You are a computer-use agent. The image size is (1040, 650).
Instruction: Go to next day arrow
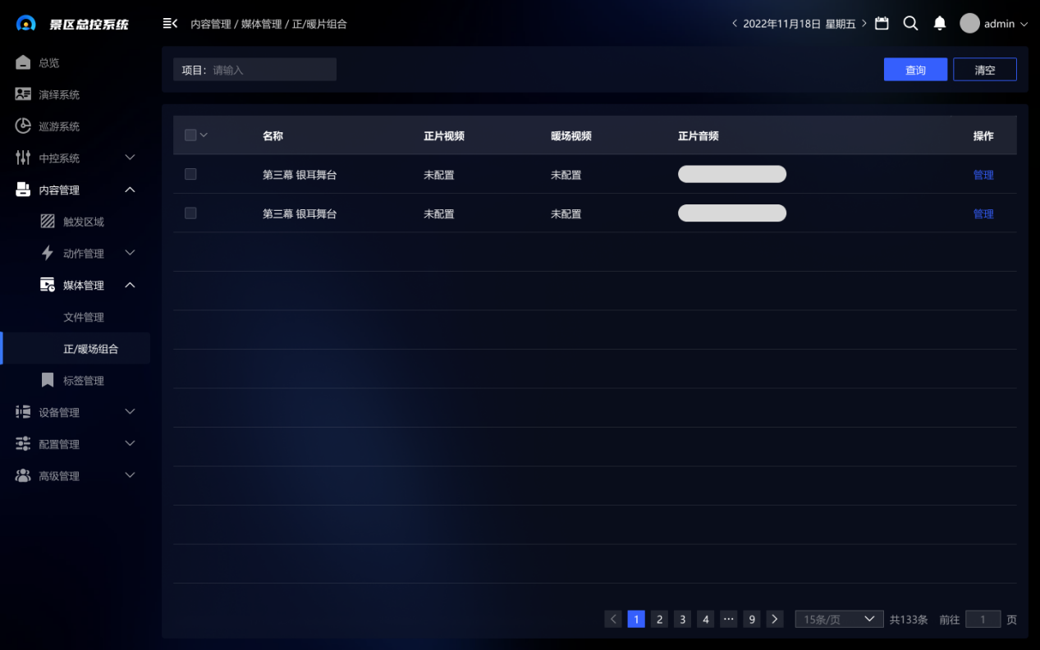coord(864,24)
